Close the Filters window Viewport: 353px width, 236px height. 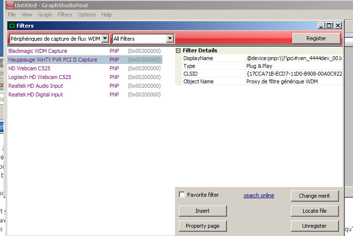[x=337, y=26]
